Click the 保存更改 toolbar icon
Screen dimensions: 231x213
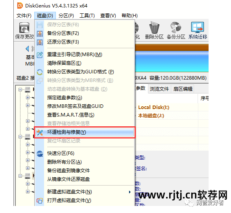[x=24, y=28]
